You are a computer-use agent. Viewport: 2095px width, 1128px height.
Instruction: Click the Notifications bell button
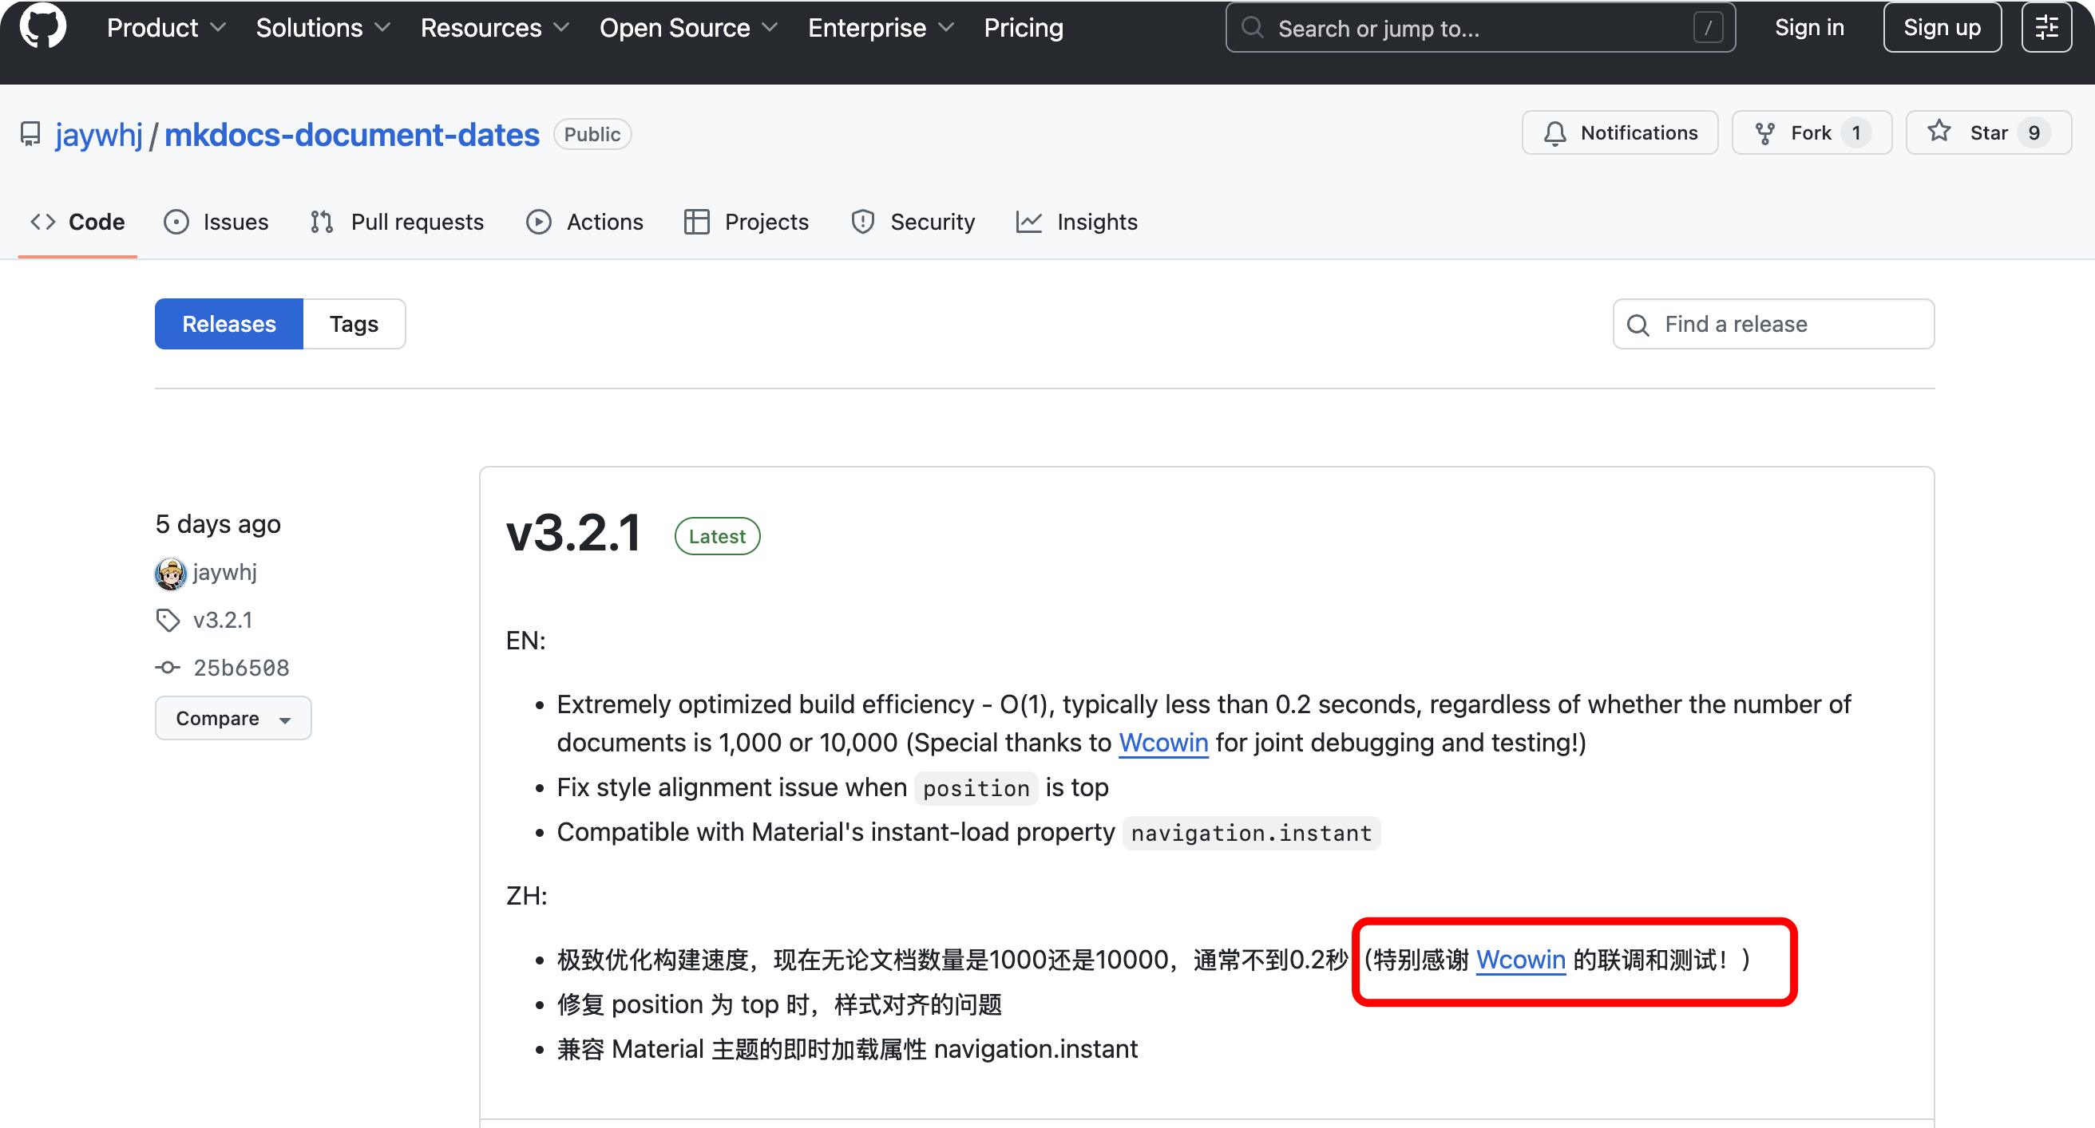pyautogui.click(x=1619, y=132)
